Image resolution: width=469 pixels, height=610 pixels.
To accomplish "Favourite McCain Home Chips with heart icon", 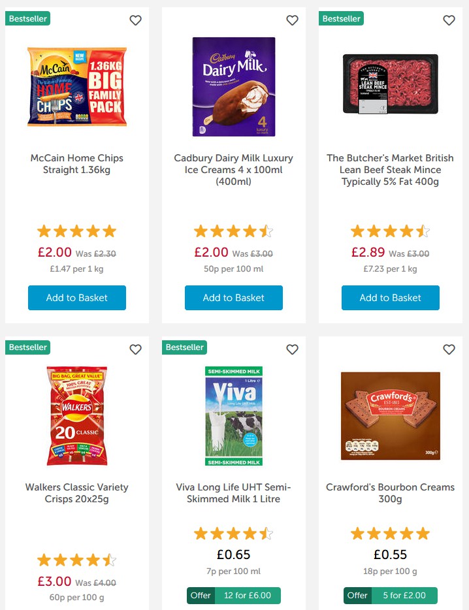I will pos(135,20).
